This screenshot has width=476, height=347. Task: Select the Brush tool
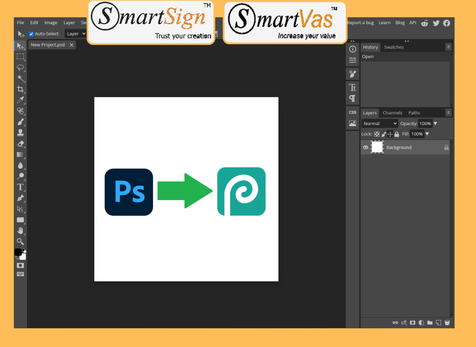pyautogui.click(x=20, y=122)
